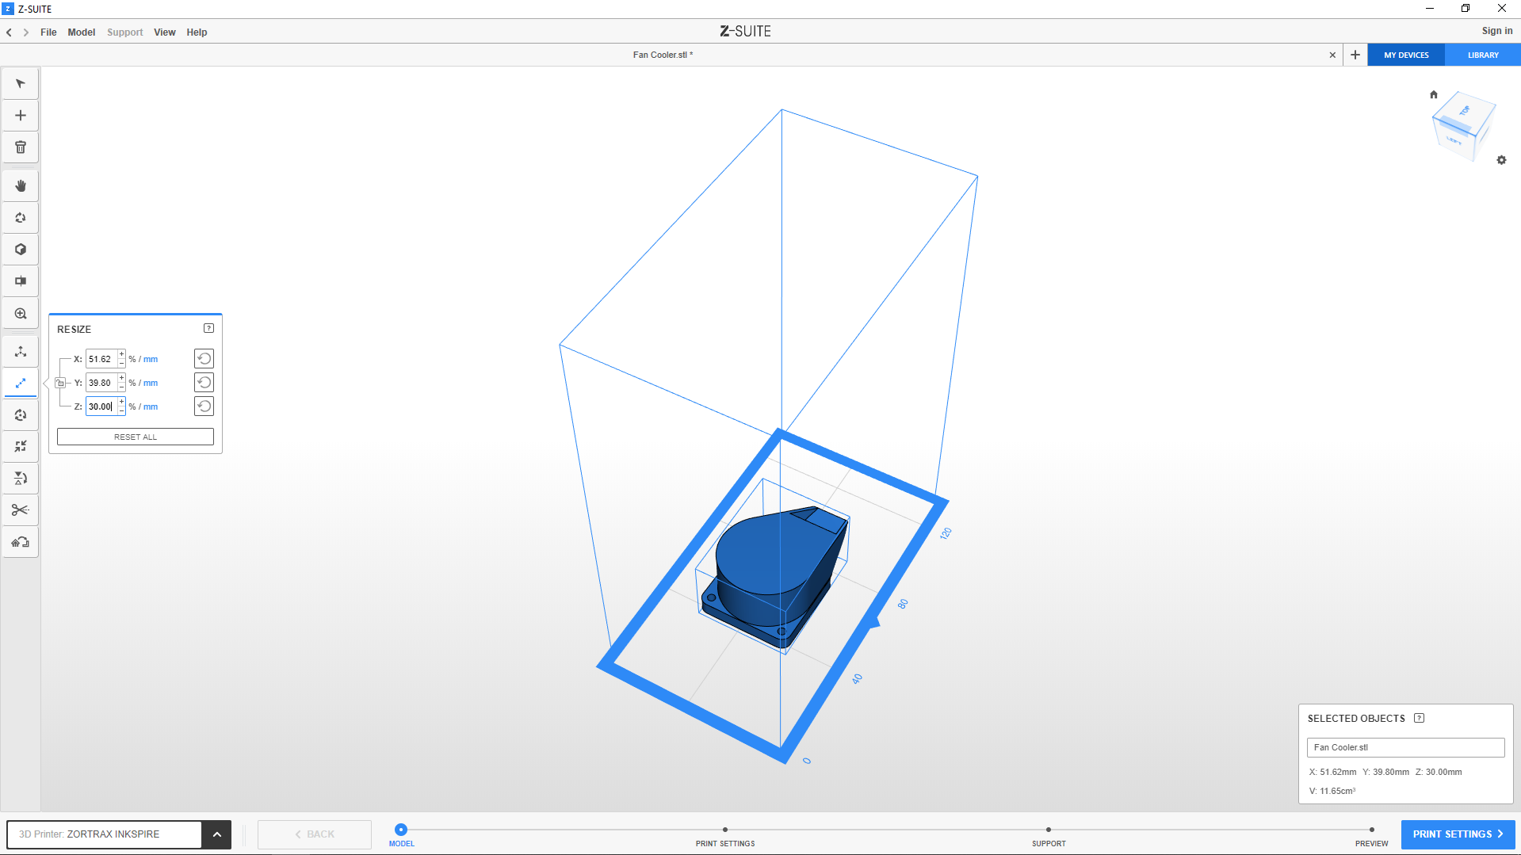
Task: Click the Y dimension input field
Action: [x=101, y=384]
